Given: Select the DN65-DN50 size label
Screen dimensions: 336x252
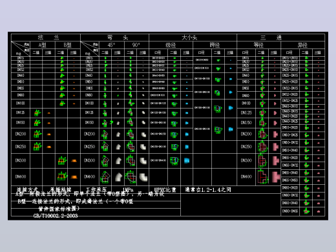Looking at the screenshot, I should pos(290,180).
